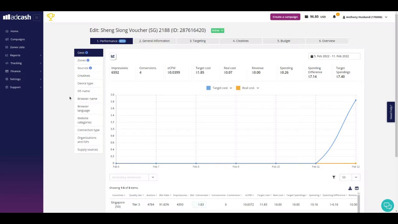Click the Adcash logo
Image resolution: width=398 pixels, height=224 pixels.
point(17,17)
